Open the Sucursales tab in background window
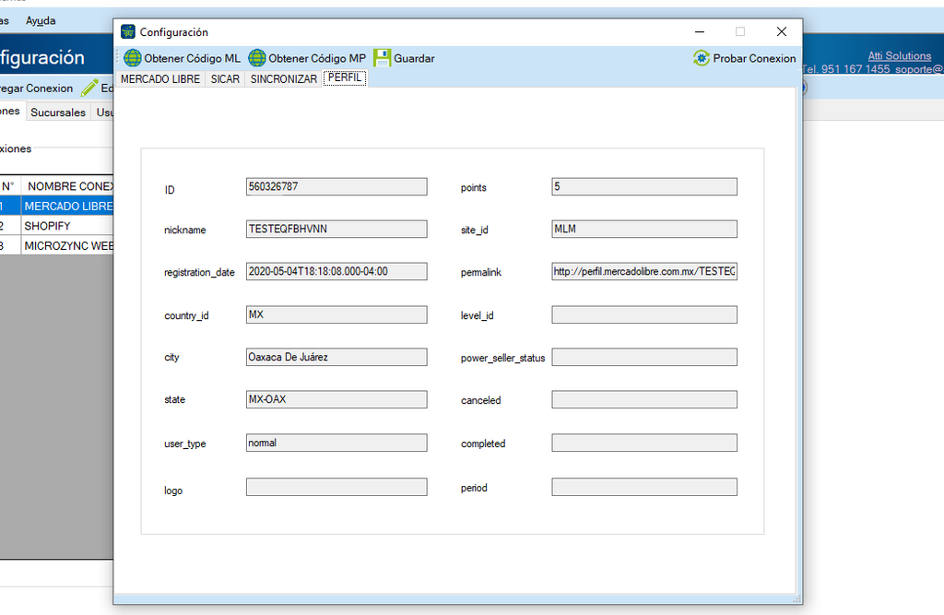This screenshot has width=944, height=615. click(58, 112)
